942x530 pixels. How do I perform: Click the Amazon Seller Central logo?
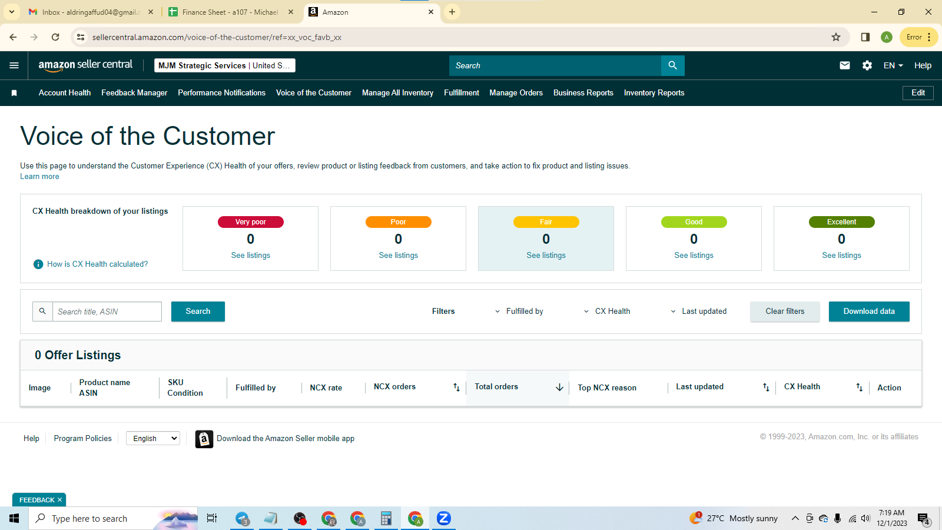(85, 65)
